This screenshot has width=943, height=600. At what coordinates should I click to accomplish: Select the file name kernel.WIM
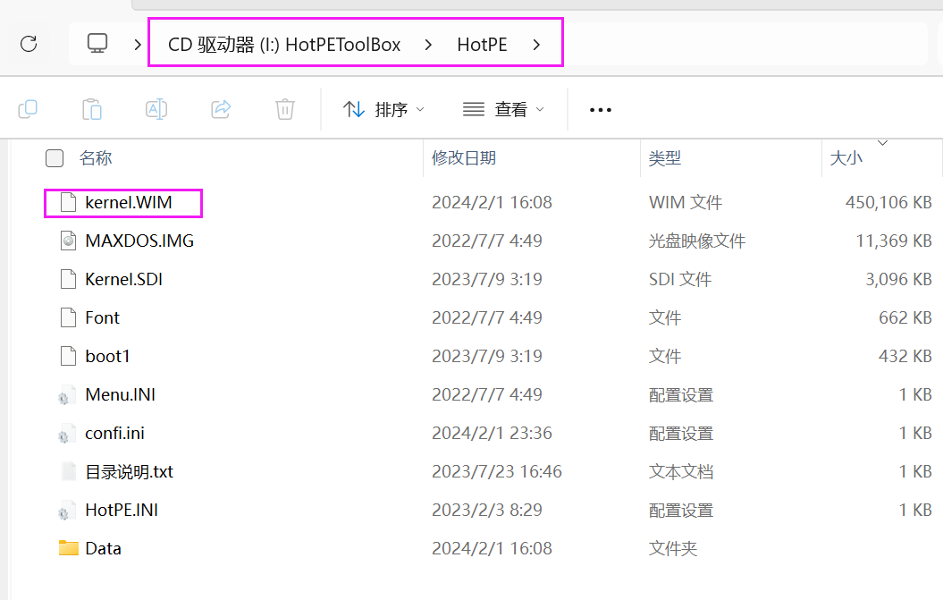pos(129,203)
